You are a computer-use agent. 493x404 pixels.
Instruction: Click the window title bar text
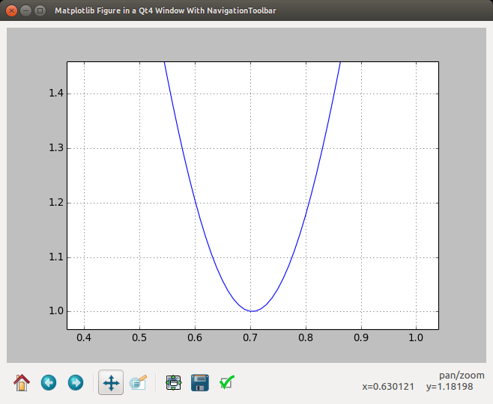point(166,10)
